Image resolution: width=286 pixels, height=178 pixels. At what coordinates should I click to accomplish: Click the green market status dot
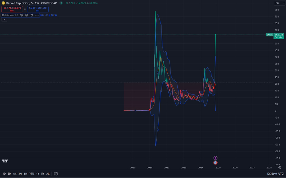61,3
